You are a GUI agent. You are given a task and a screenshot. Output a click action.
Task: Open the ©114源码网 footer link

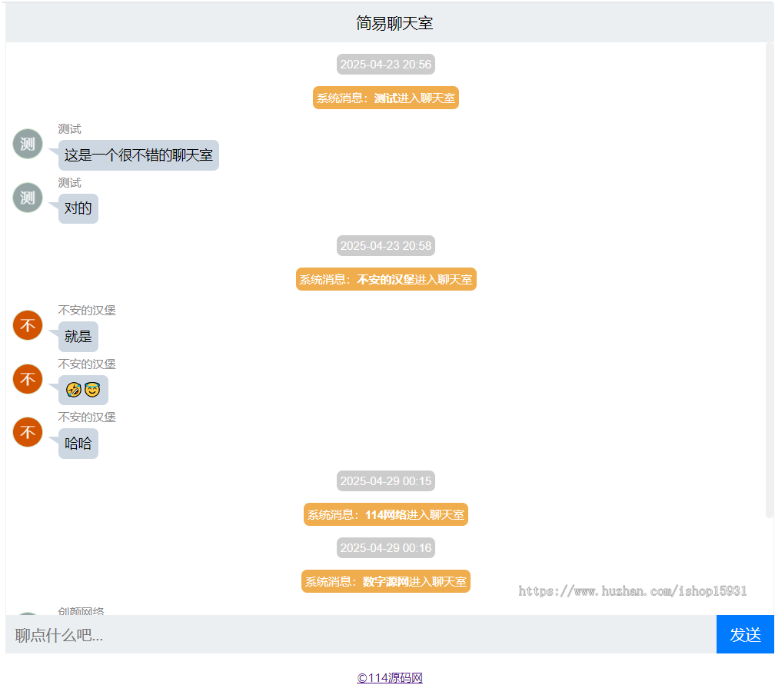[x=390, y=677]
